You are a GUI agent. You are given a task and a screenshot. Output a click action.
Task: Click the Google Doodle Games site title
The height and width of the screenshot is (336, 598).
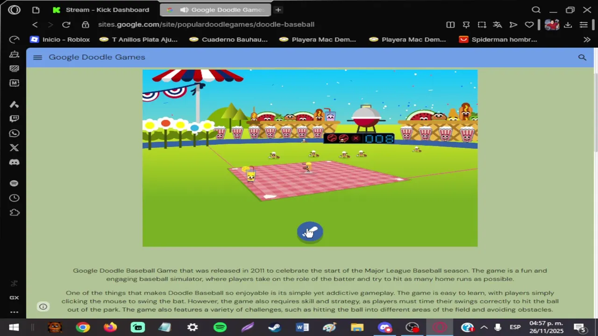coord(97,57)
